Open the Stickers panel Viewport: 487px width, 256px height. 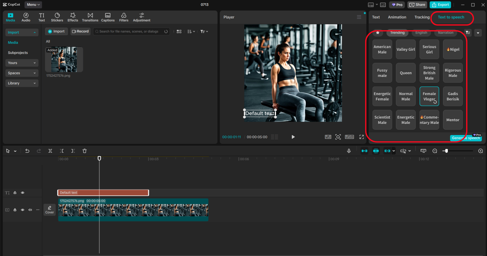click(57, 17)
